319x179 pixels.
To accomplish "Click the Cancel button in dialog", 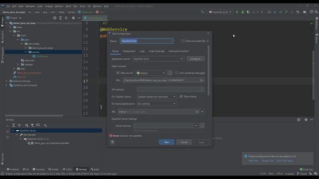I will click(x=184, y=142).
